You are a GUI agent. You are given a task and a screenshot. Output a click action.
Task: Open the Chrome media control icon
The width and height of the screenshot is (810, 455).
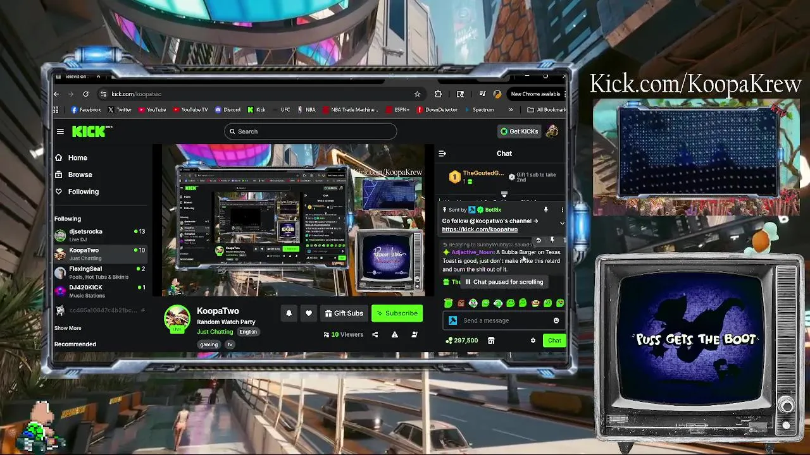tap(482, 94)
